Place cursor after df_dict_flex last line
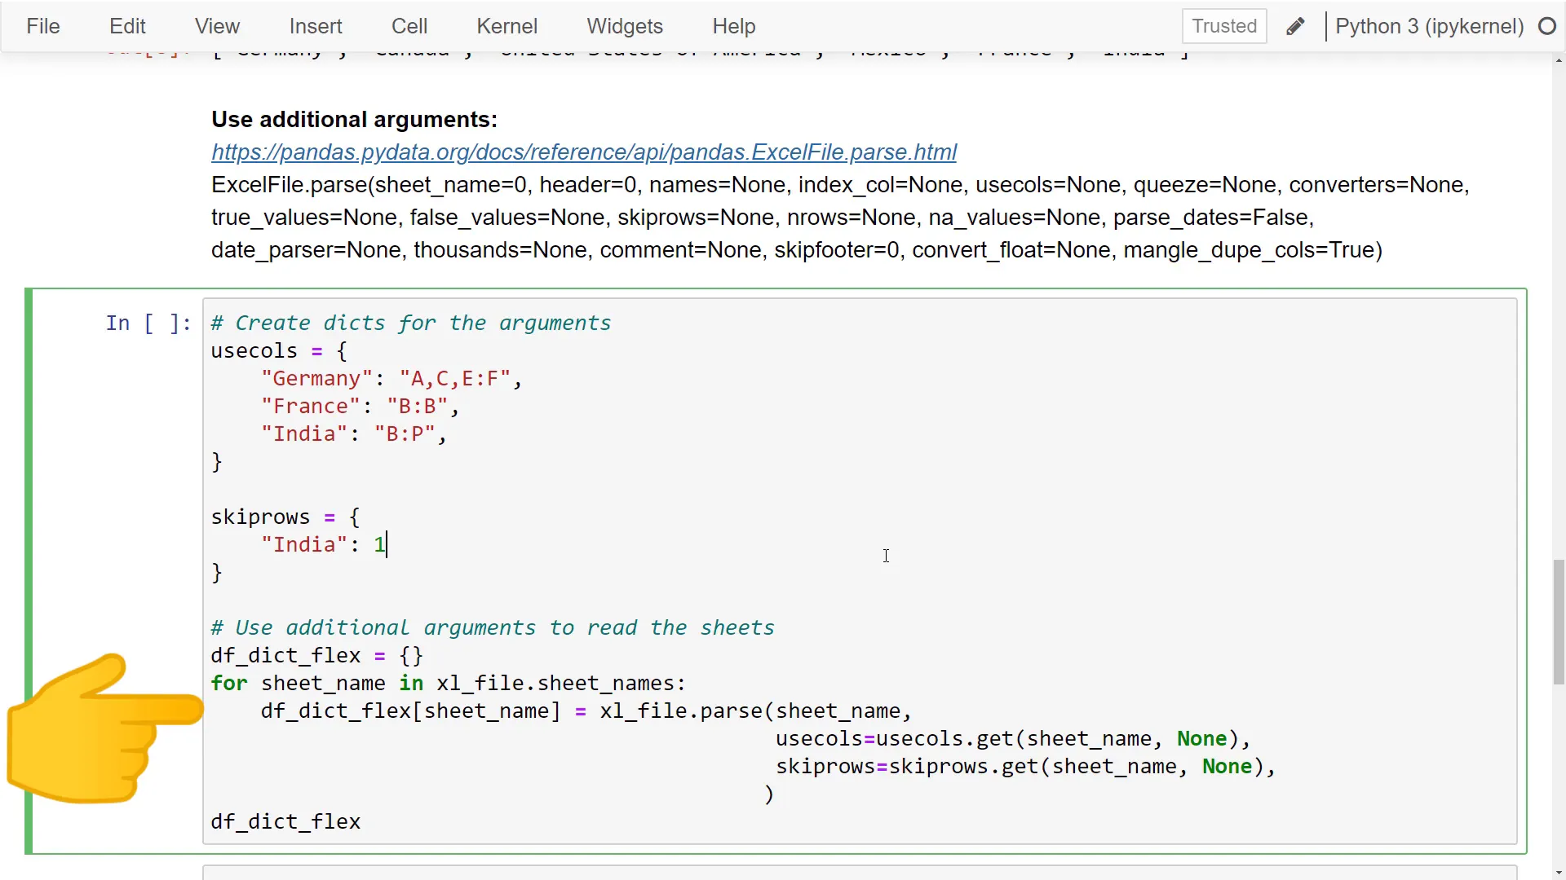1566x880 pixels. (x=361, y=822)
